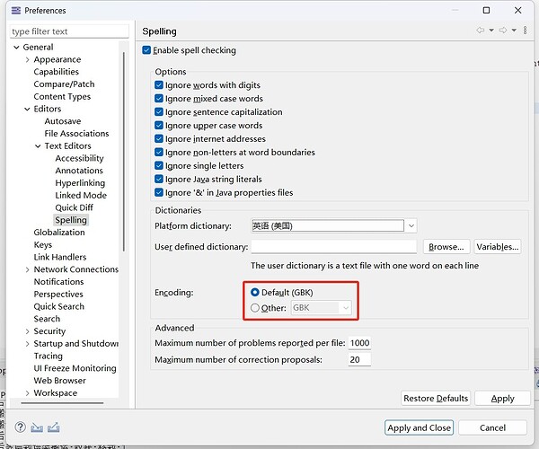Collapse the Text Editors tree node
539x449 pixels.
[x=38, y=146]
